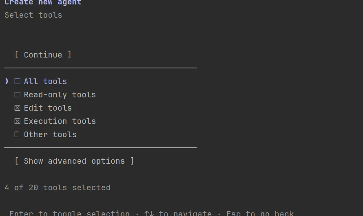Click the Select tools subtitle
Image resolution: width=363 pixels, height=216 pixels.
coord(33,15)
